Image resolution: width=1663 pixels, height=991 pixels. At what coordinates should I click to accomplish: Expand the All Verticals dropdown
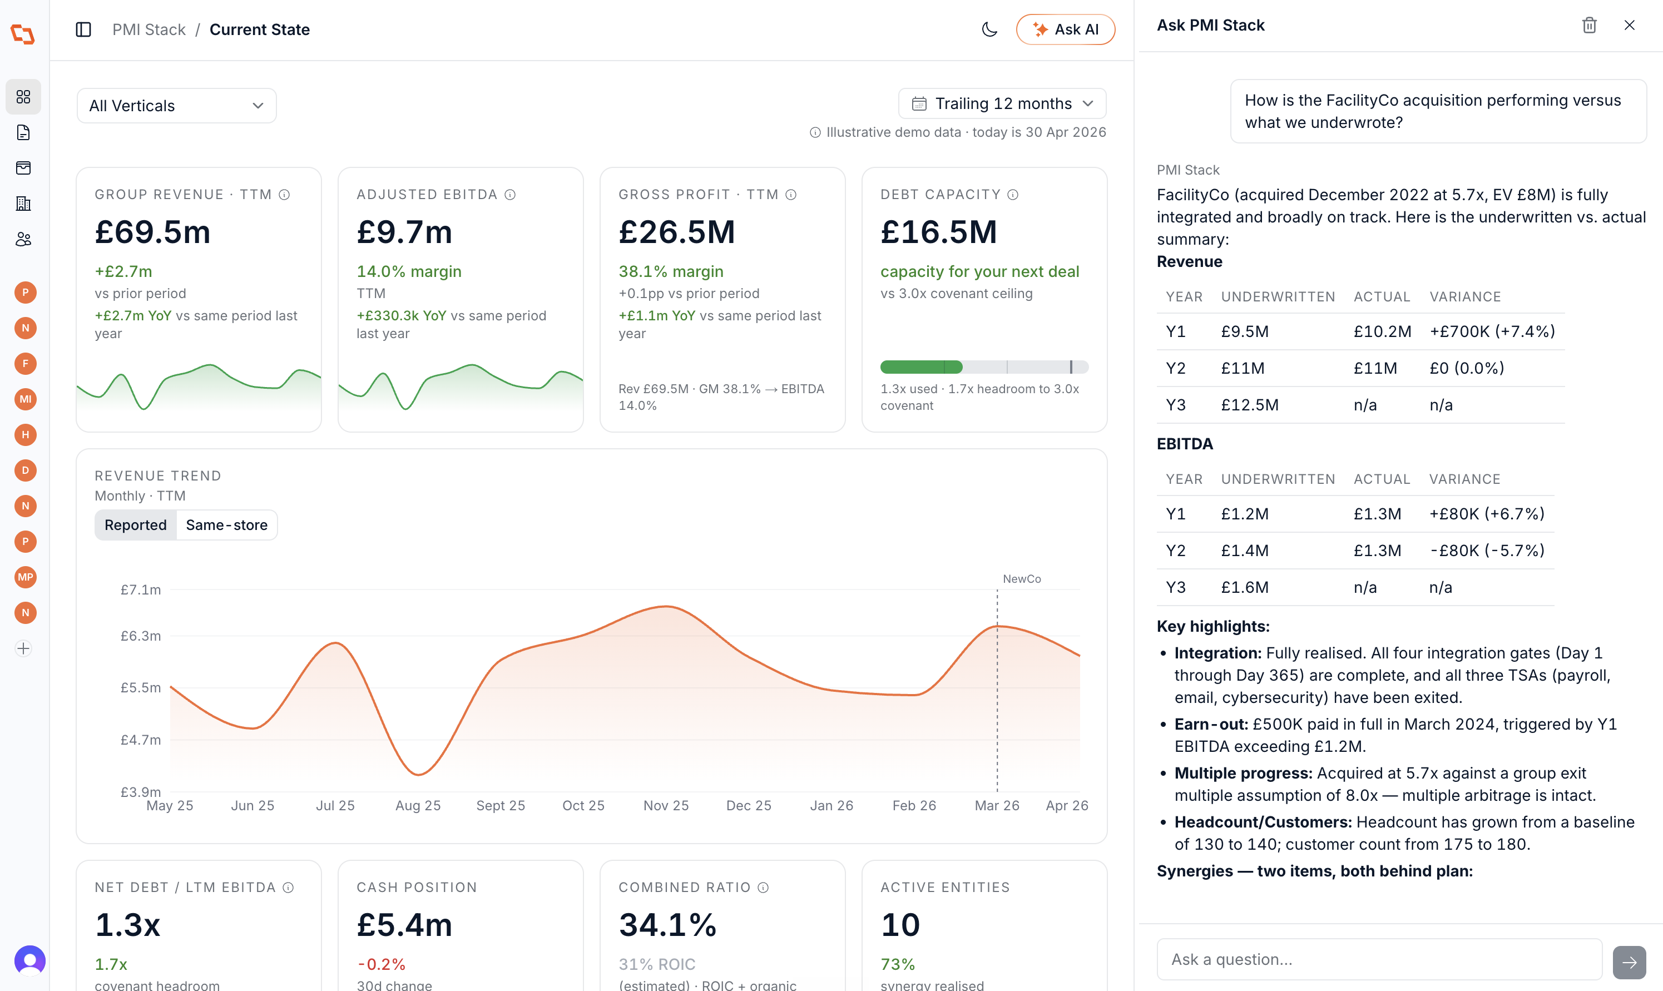(177, 106)
